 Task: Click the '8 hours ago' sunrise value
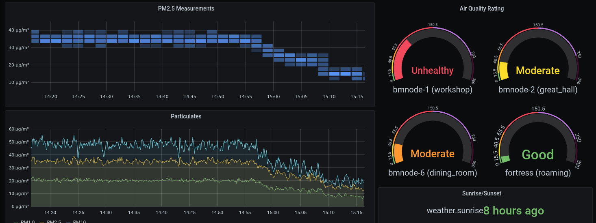pyautogui.click(x=513, y=210)
